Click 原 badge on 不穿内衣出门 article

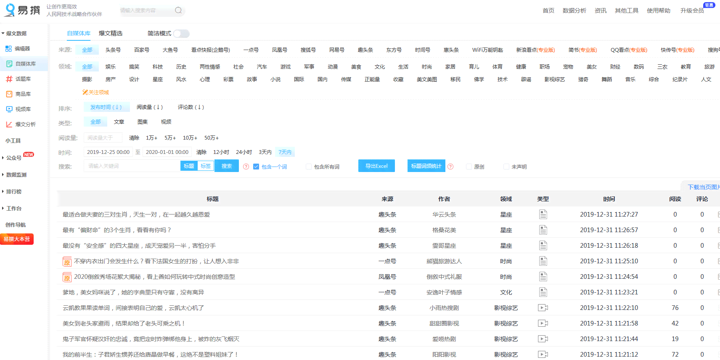67,262
